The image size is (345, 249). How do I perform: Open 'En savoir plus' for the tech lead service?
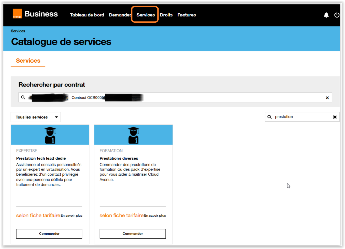[71, 216]
